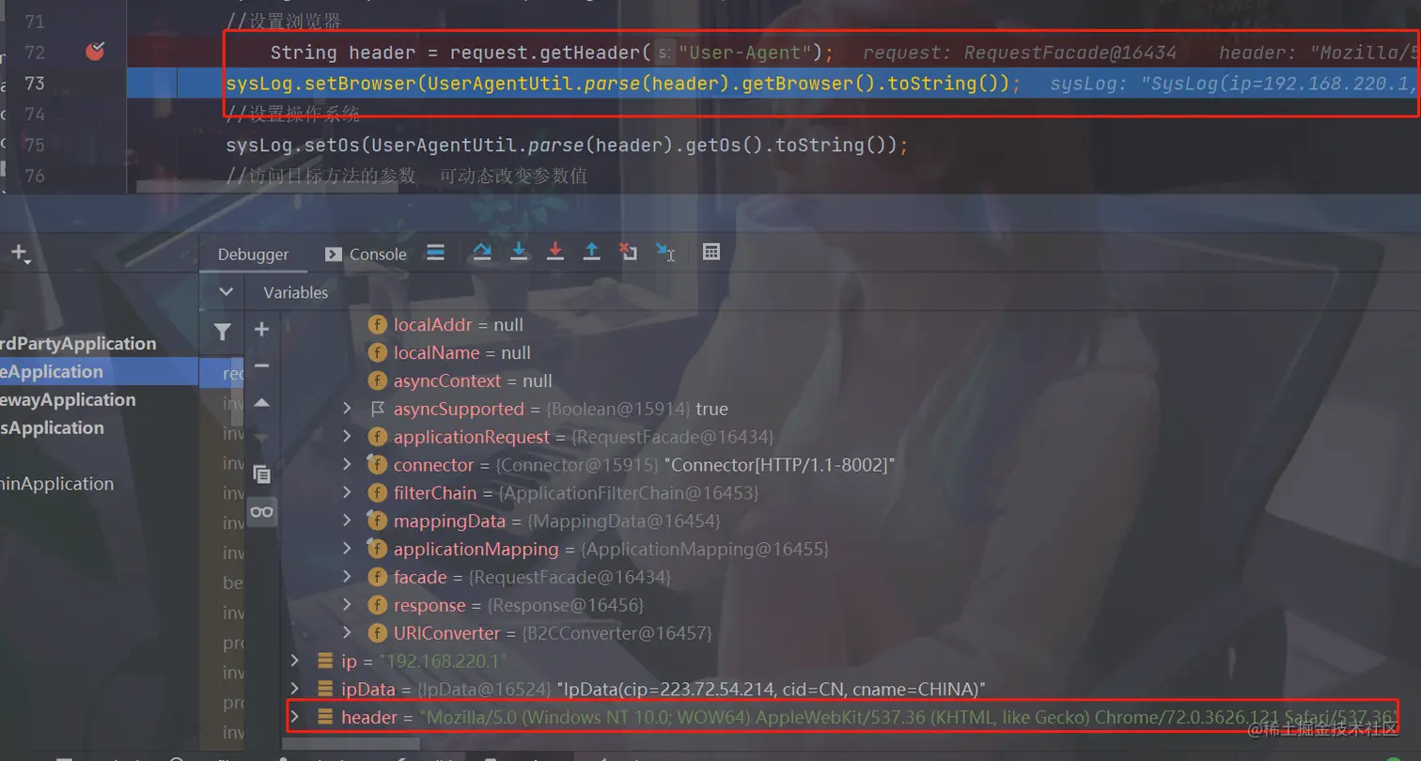Expand the mappingData variable node
The width and height of the screenshot is (1421, 761).
tap(347, 520)
